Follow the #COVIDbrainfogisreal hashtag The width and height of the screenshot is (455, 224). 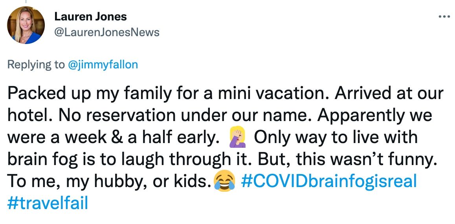(x=328, y=182)
